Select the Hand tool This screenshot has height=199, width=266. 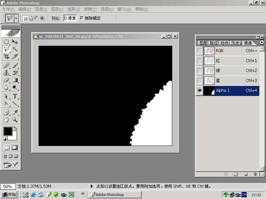click(6, 120)
